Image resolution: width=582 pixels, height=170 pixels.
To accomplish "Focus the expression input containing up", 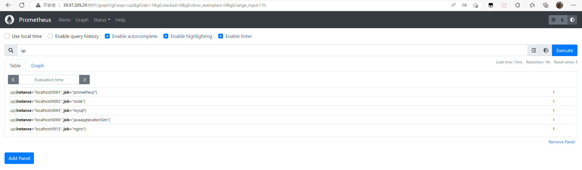I will (273, 50).
